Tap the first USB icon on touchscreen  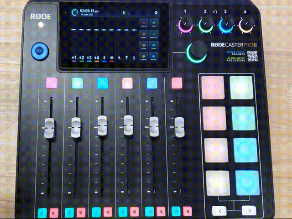pyautogui.click(x=119, y=58)
